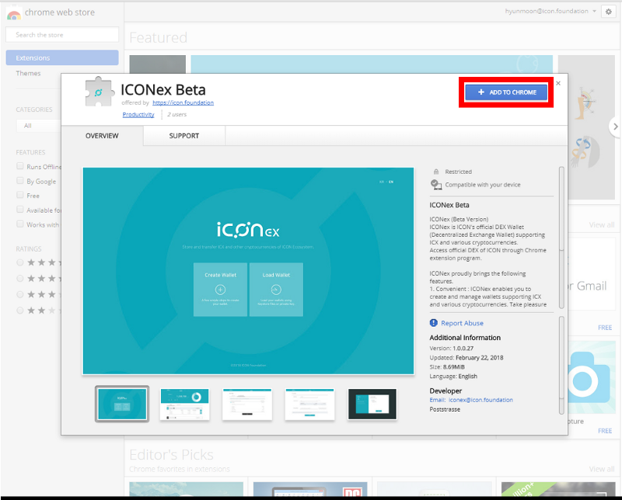Click the ICONex puzzle-piece extension icon
This screenshot has height=500, width=622.
tap(99, 92)
